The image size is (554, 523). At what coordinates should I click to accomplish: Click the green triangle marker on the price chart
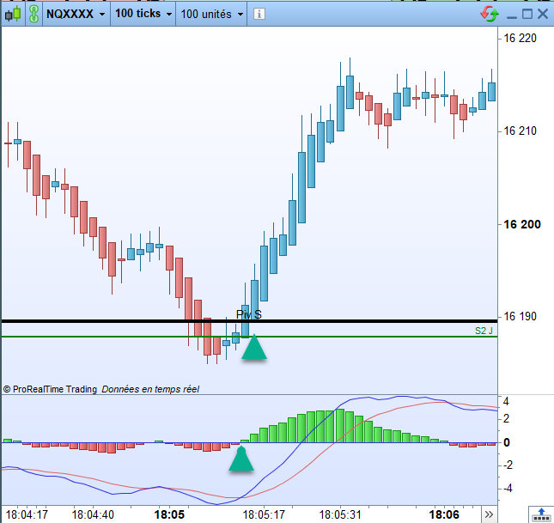[x=254, y=347]
